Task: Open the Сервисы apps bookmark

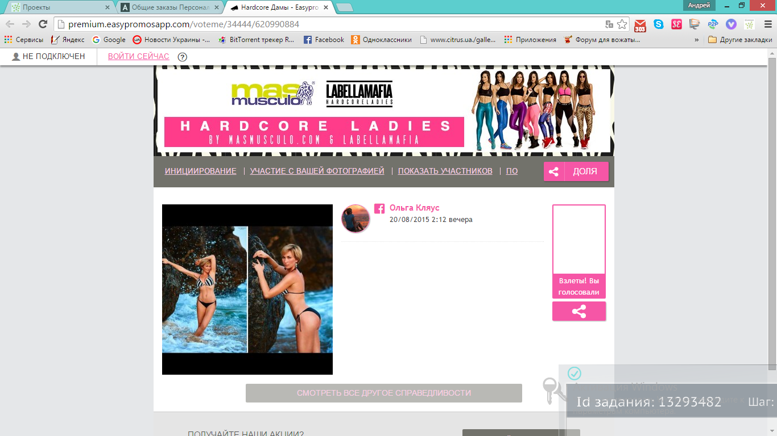Action: tap(24, 40)
